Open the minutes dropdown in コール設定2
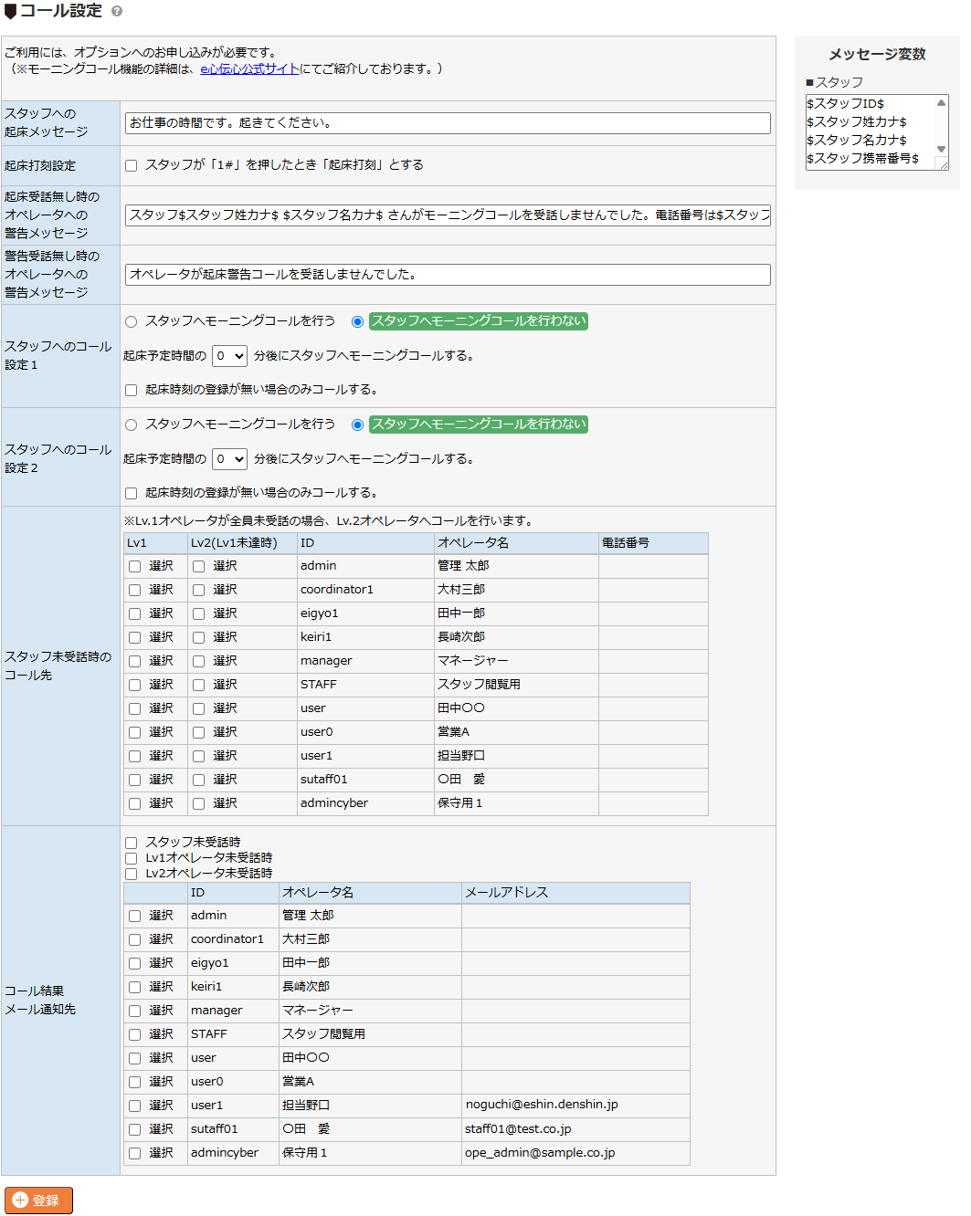 pyautogui.click(x=229, y=459)
